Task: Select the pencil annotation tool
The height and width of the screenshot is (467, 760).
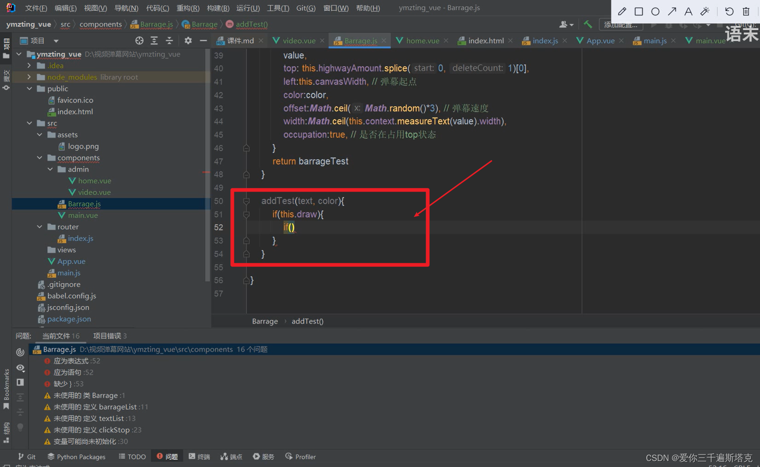Action: pyautogui.click(x=622, y=11)
